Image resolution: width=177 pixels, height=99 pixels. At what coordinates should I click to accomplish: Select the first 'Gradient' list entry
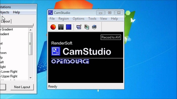point(6,29)
